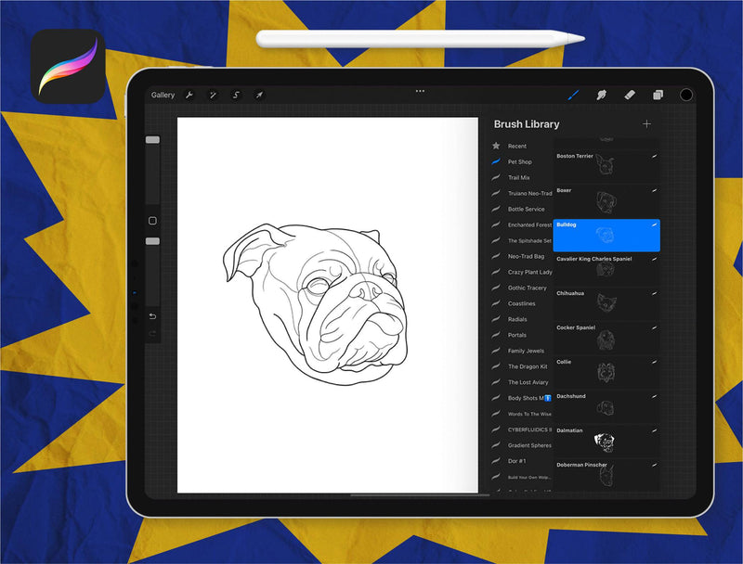Open the Layers panel

658,95
